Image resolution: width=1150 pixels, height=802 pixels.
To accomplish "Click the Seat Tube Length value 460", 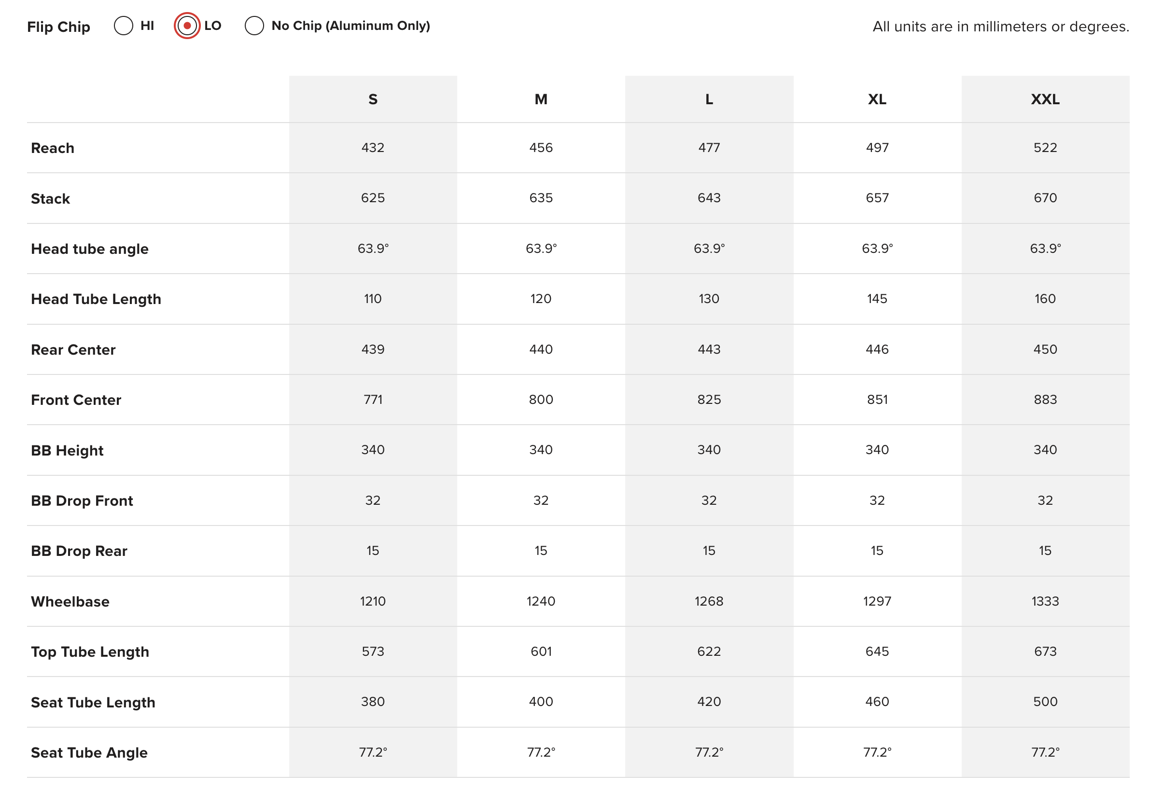I will point(877,701).
